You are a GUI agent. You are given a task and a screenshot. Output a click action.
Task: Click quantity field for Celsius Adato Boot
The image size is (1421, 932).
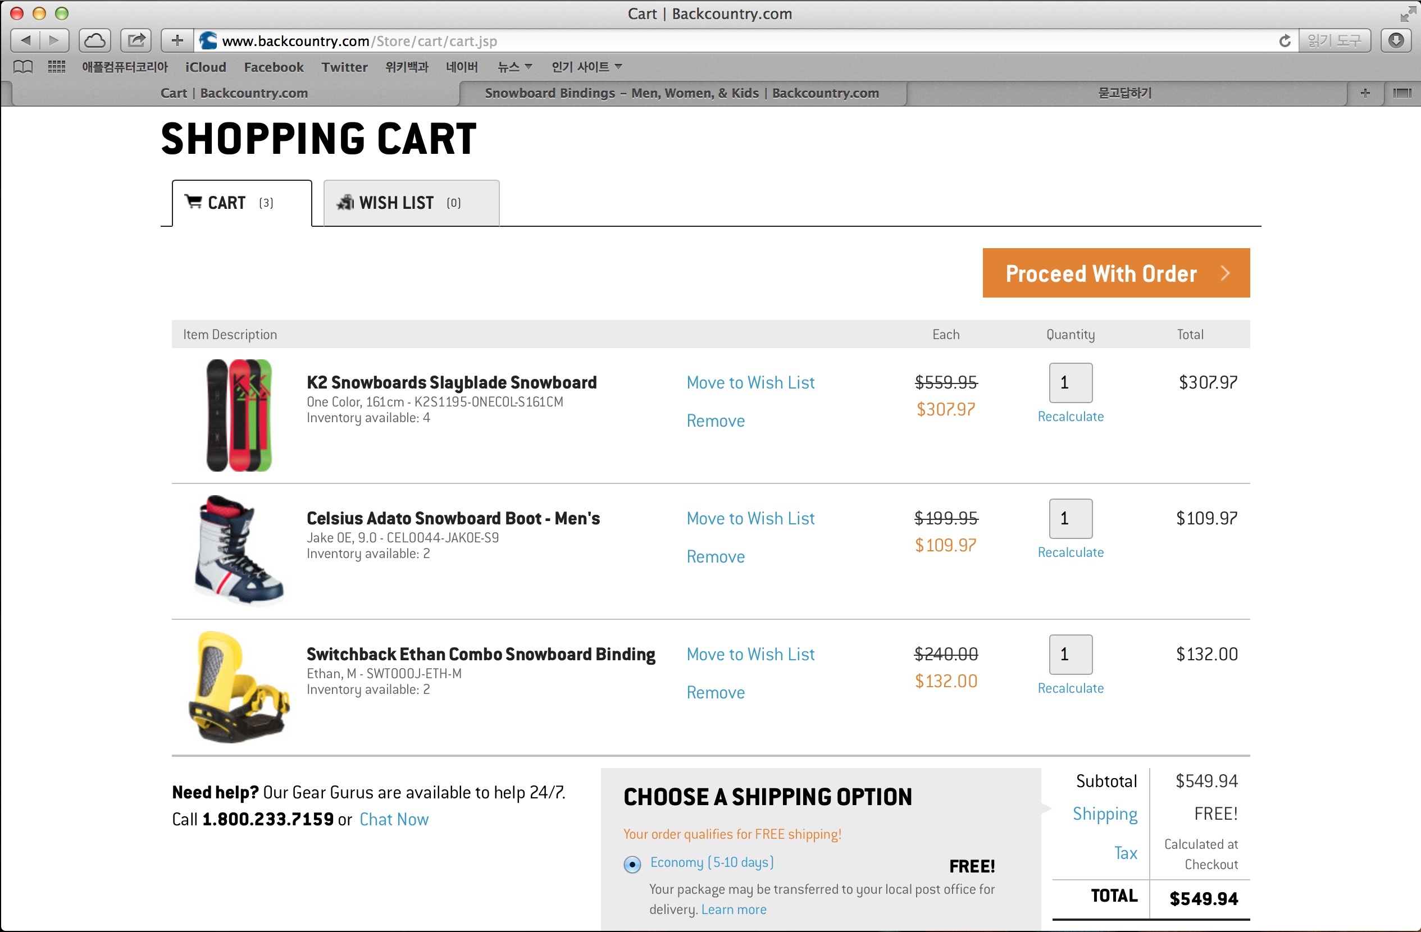click(x=1070, y=518)
